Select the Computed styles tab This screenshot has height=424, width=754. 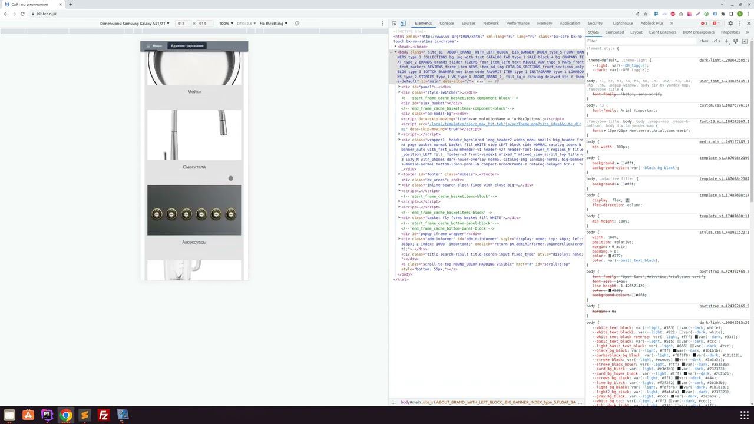(x=614, y=32)
